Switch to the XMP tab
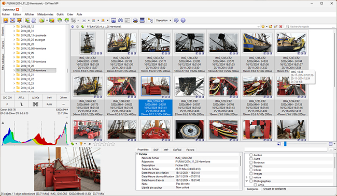 [166, 149]
